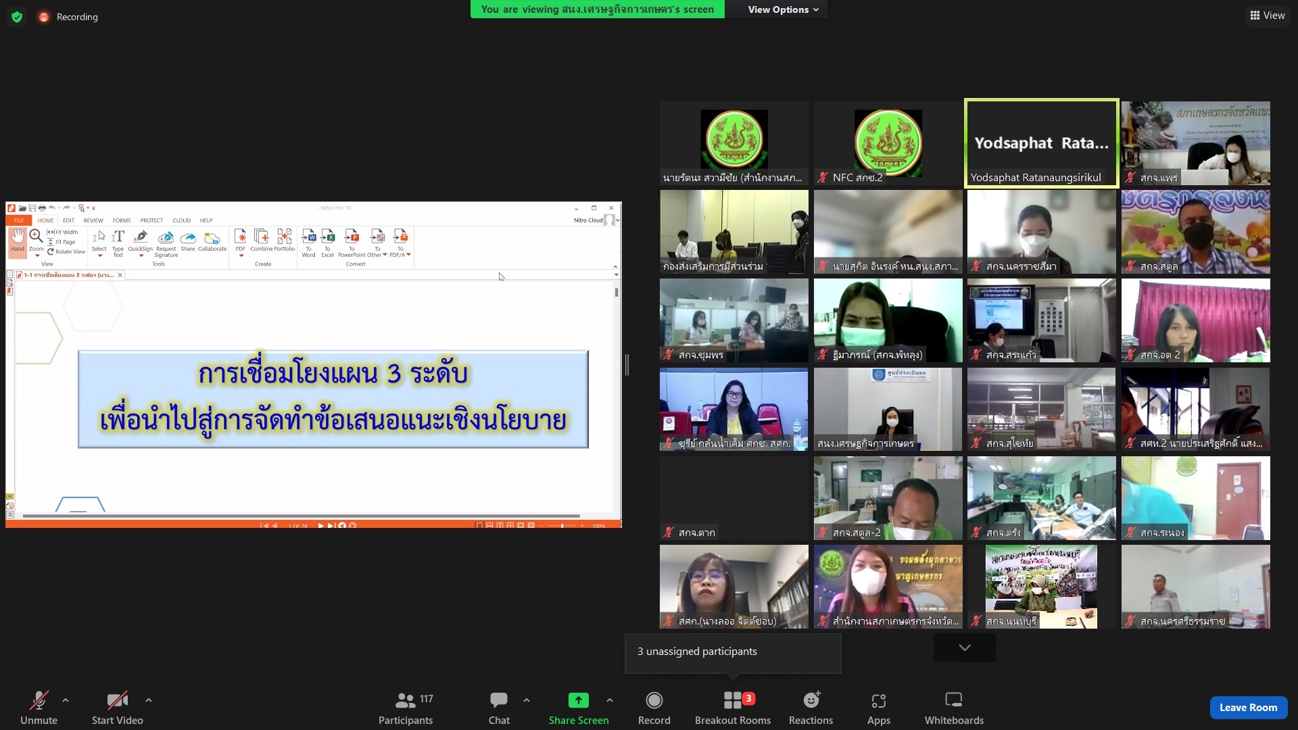
Task: Click Rotate View in Nitro ribbon
Action: click(66, 251)
